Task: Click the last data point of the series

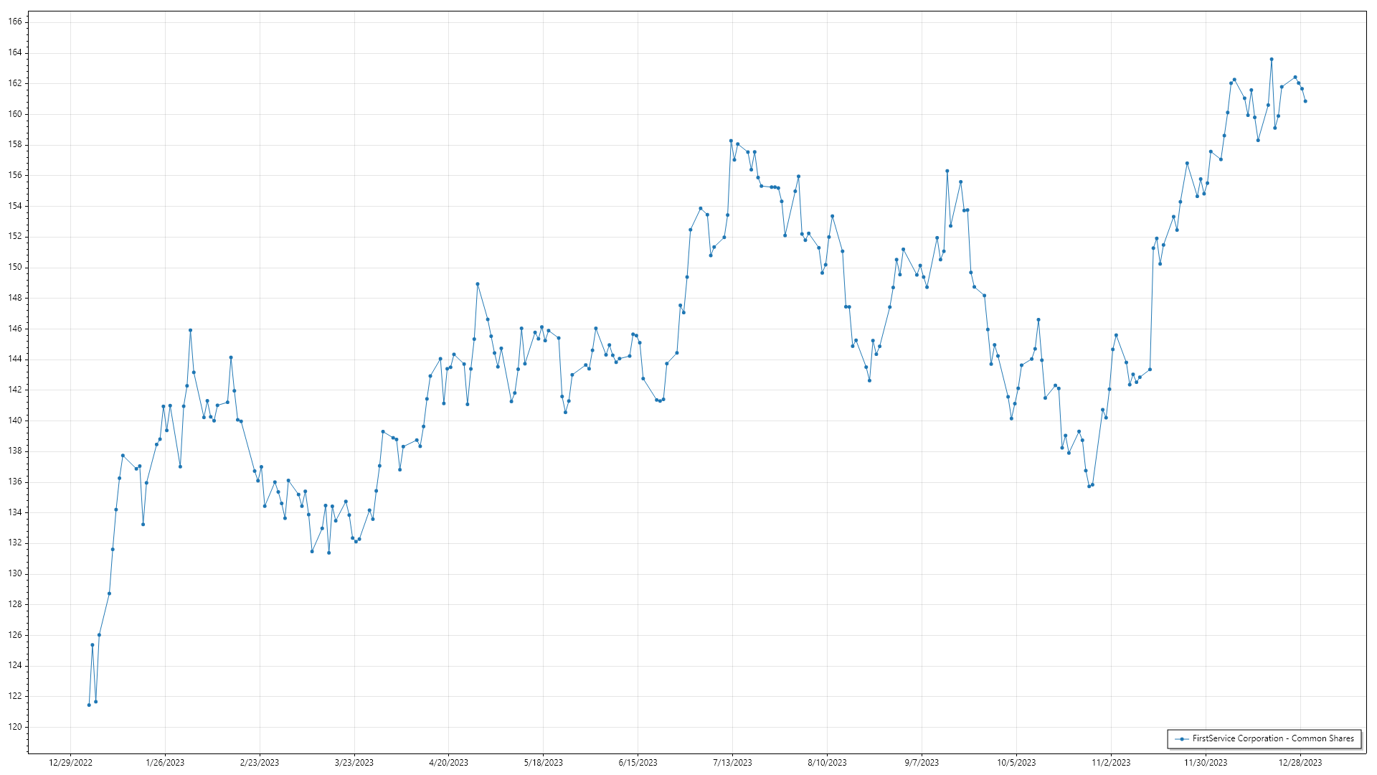Action: point(1305,101)
